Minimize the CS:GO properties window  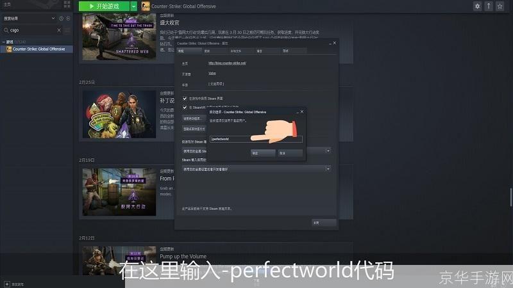pyautogui.click(x=330, y=43)
